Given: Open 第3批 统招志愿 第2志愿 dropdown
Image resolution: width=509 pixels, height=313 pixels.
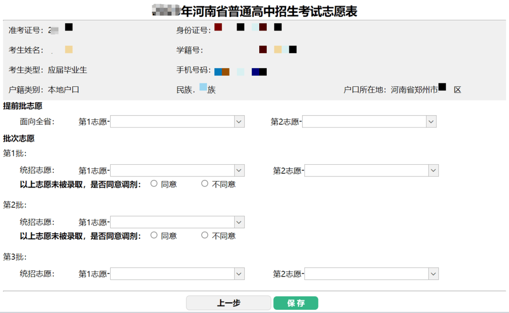Looking at the screenshot, I should [x=371, y=274].
